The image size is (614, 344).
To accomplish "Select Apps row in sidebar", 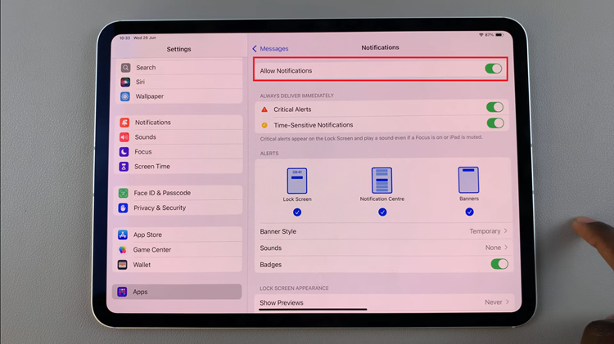I will coord(177,292).
